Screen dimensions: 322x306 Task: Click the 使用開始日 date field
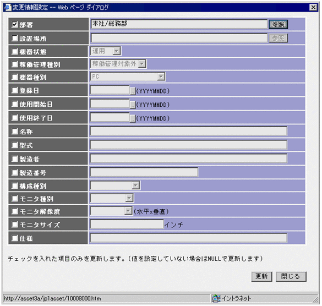110,103
